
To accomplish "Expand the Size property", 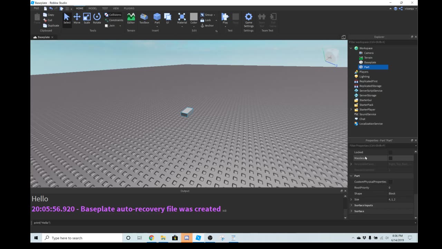I will [x=351, y=199].
